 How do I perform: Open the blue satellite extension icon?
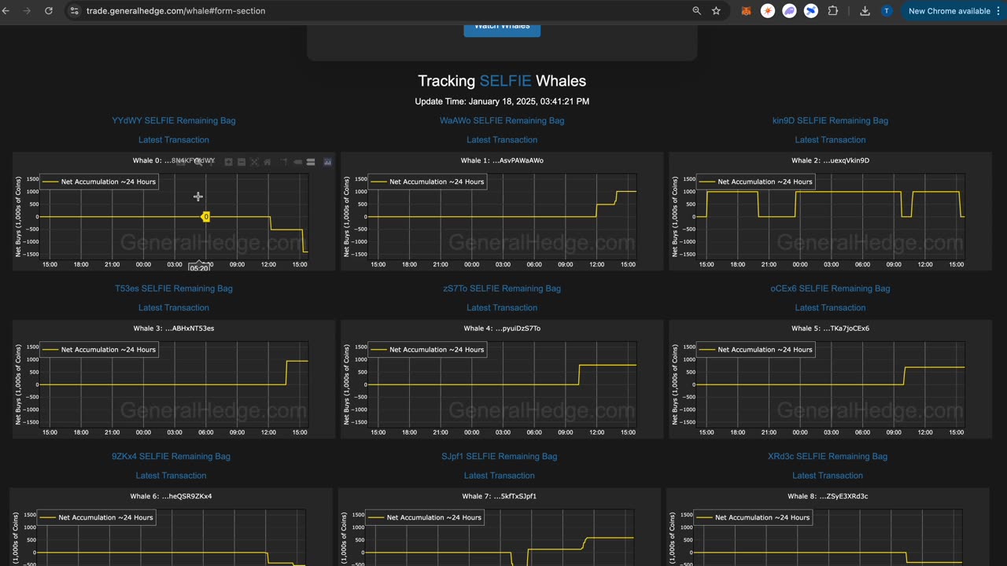tap(810, 11)
